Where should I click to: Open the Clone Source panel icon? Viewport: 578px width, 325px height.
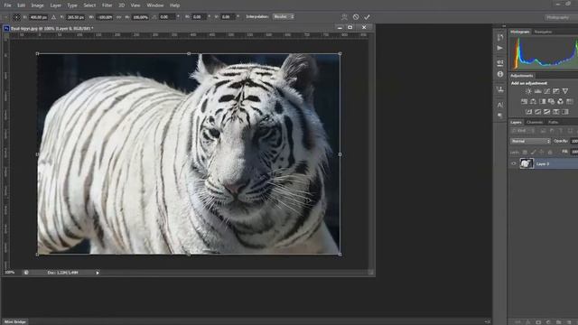[500, 89]
